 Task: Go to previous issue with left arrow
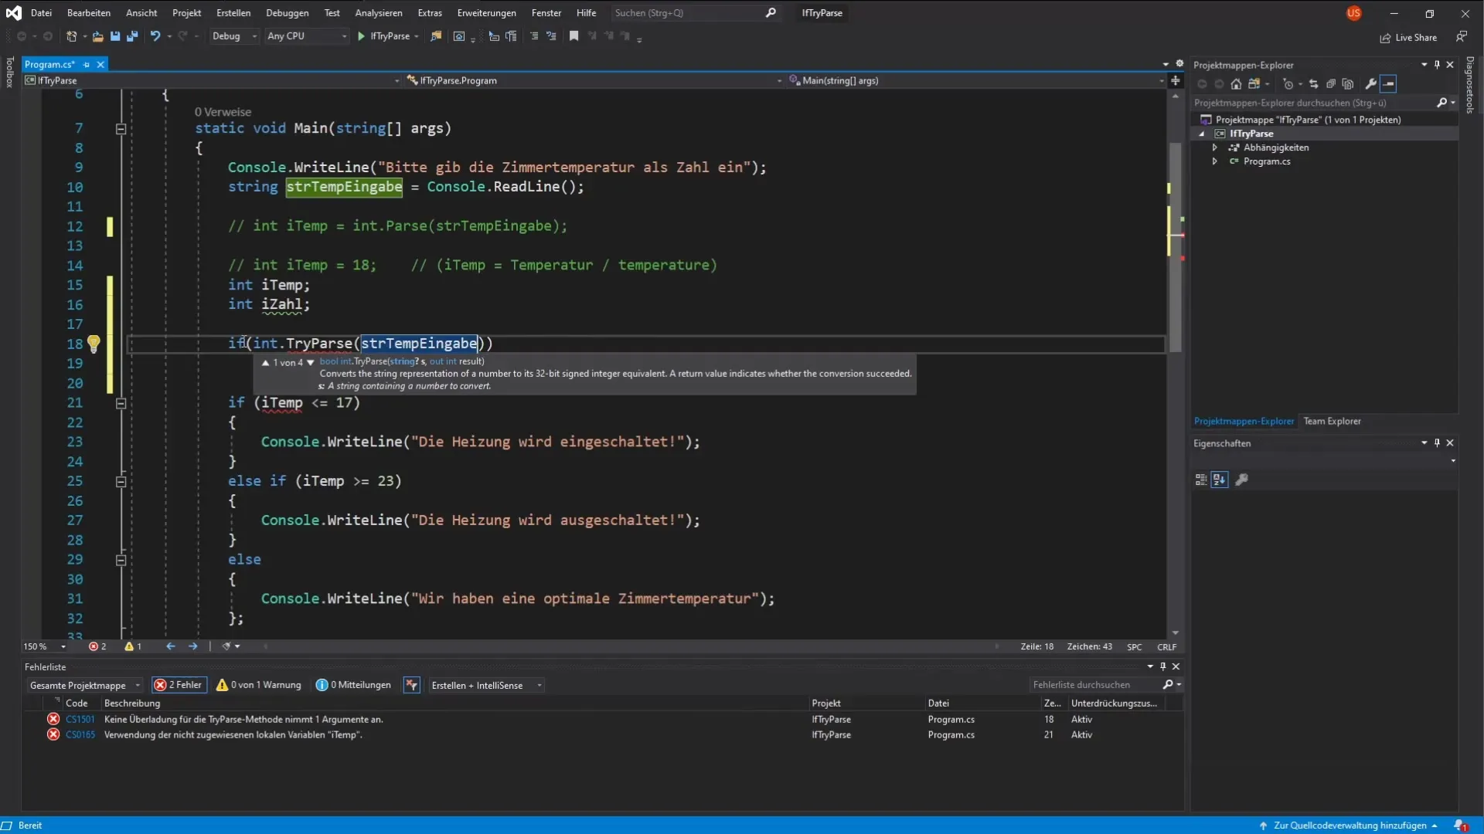coord(171,647)
